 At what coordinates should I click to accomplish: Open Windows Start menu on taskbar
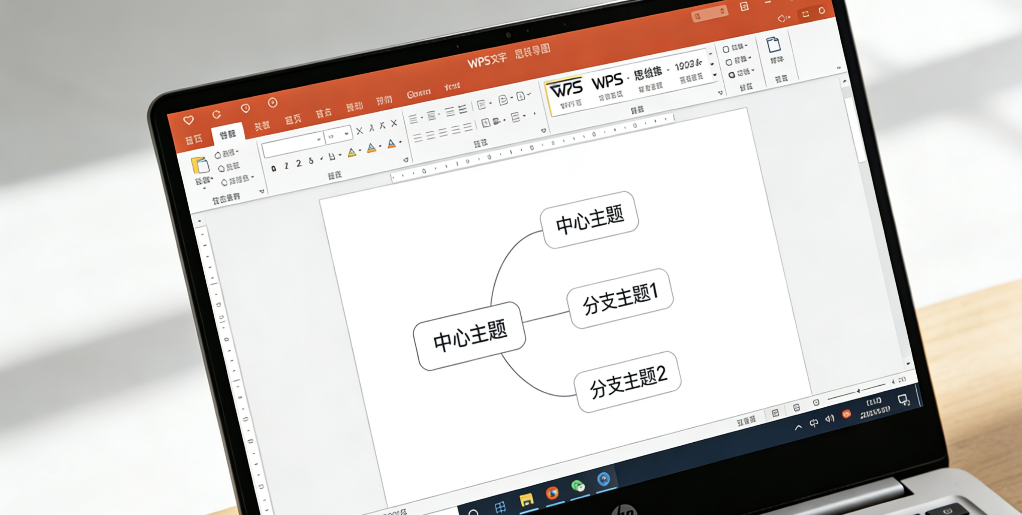[500, 507]
